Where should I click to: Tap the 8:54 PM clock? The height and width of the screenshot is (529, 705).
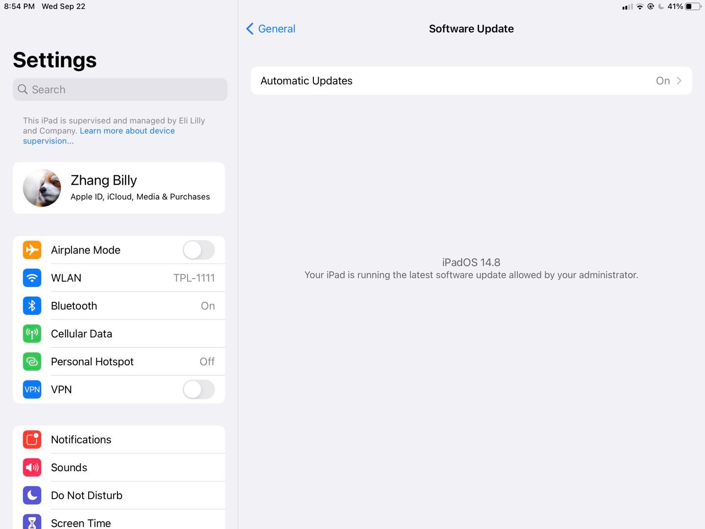tap(20, 6)
